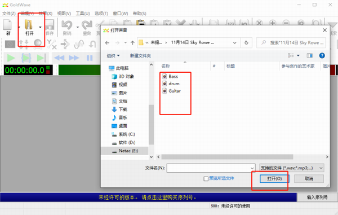The height and width of the screenshot is (215, 338).
Task: Open the Tools (工具) menu
Action: point(83,14)
